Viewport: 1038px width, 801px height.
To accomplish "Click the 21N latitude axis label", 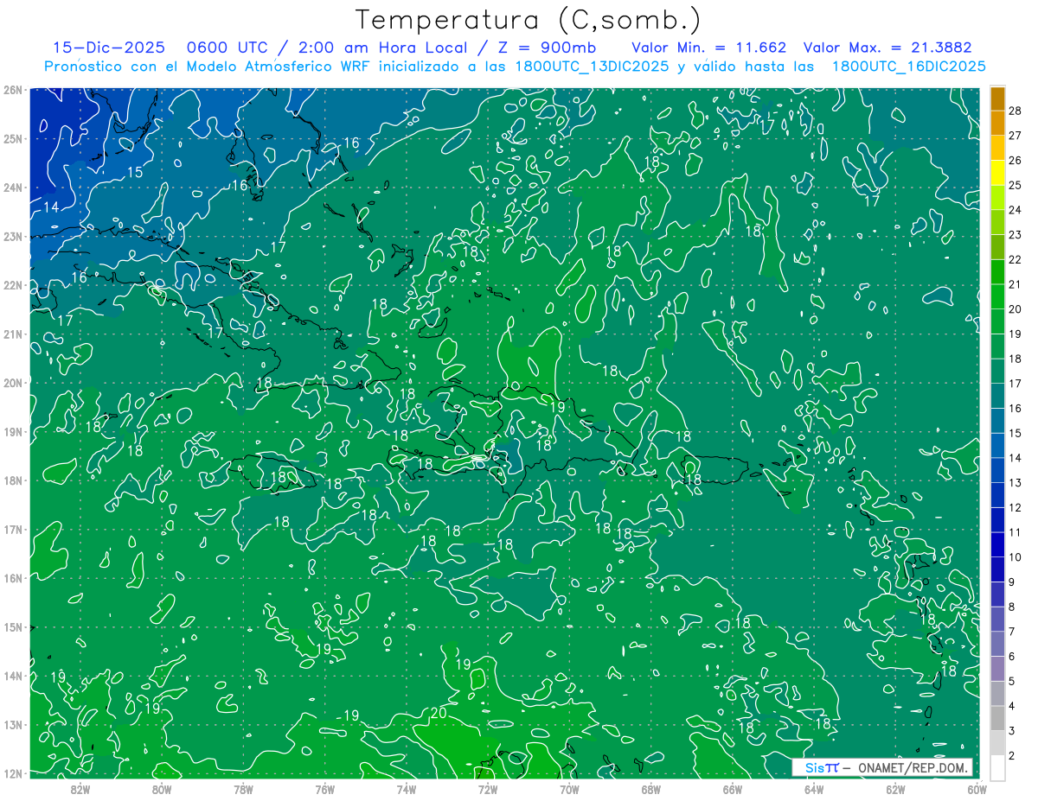I will coord(12,334).
